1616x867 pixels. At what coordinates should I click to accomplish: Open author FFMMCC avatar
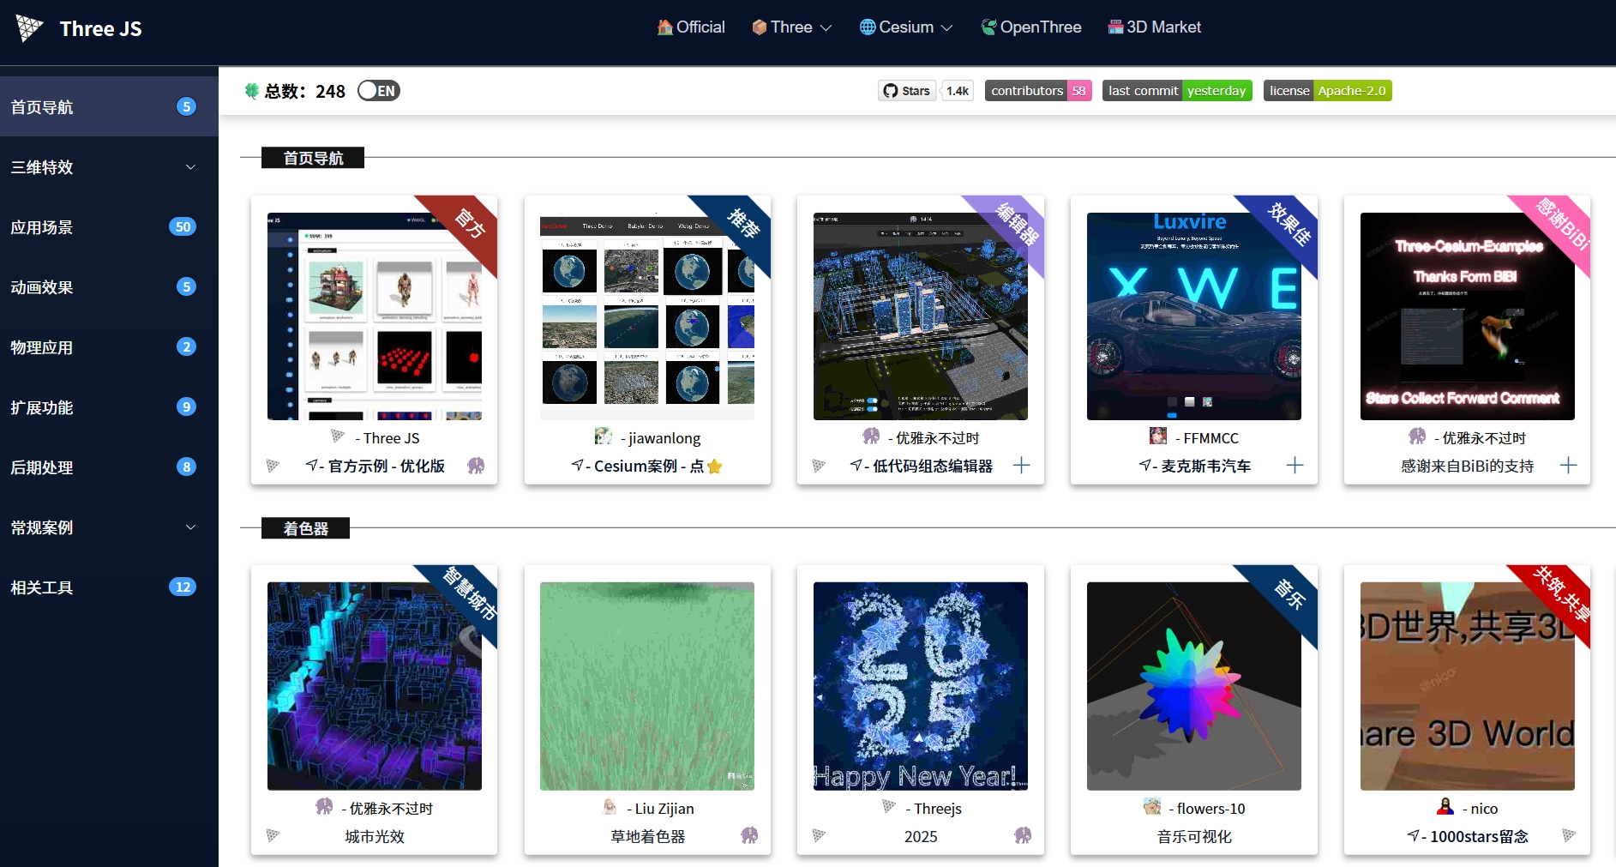pyautogui.click(x=1158, y=437)
